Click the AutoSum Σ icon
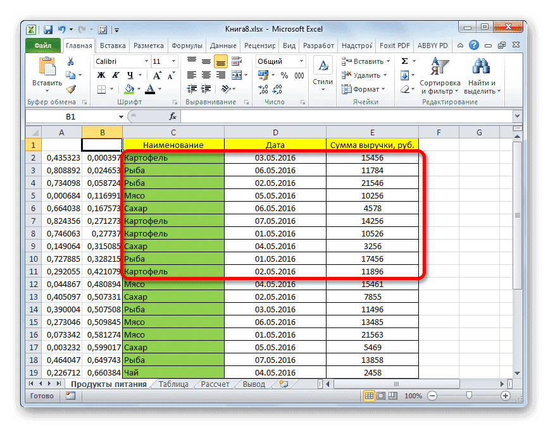Image resolution: width=548 pixels, height=428 pixels. tap(404, 60)
